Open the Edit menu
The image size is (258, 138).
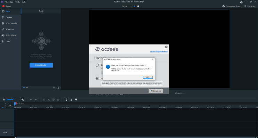11,2
